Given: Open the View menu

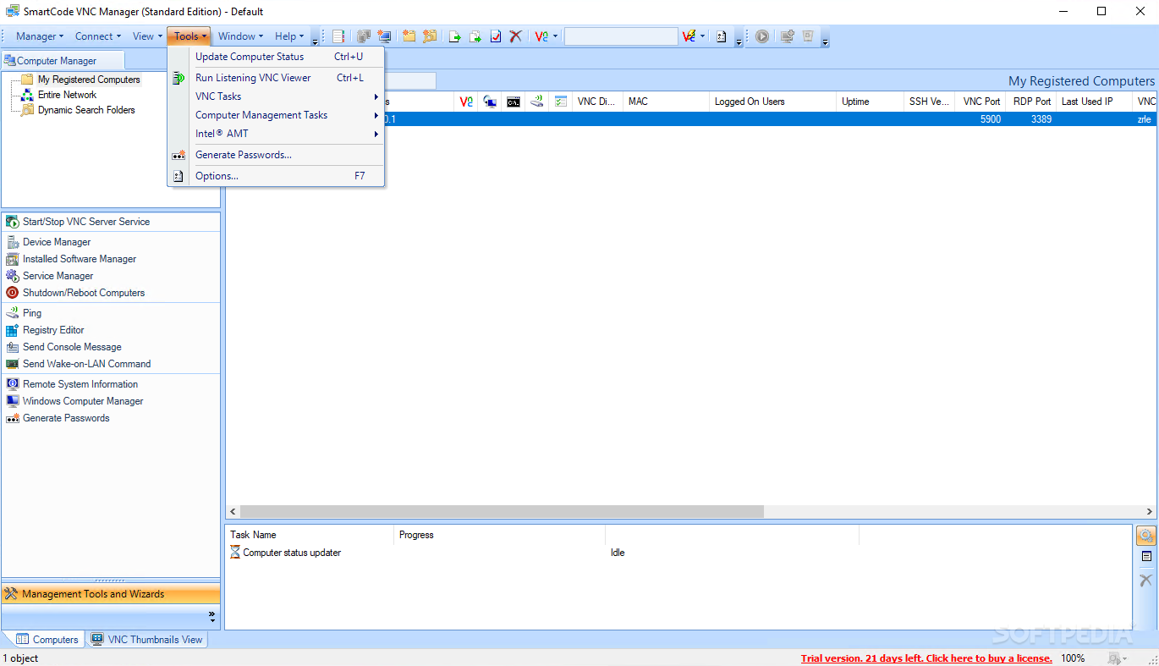Looking at the screenshot, I should click(x=147, y=36).
